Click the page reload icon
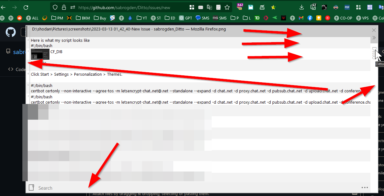The width and height of the screenshot is (384, 196). point(26,7)
